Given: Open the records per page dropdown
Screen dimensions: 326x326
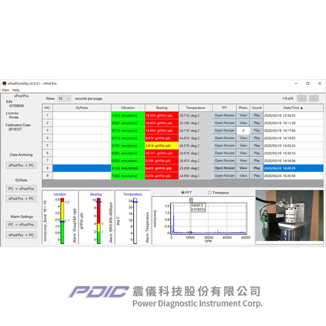Looking at the screenshot, I should [64, 99].
